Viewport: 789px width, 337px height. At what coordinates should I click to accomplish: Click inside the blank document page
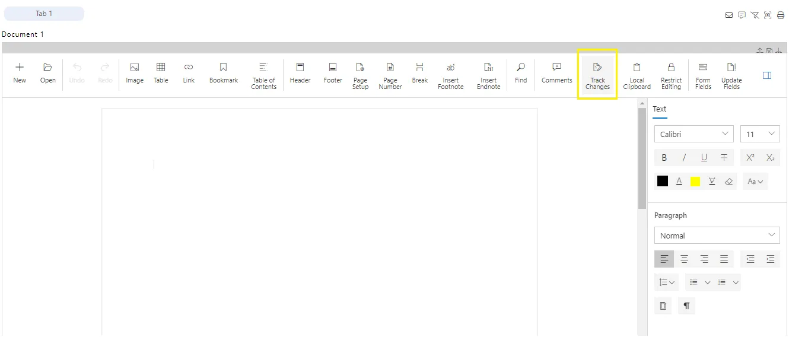[x=320, y=222]
